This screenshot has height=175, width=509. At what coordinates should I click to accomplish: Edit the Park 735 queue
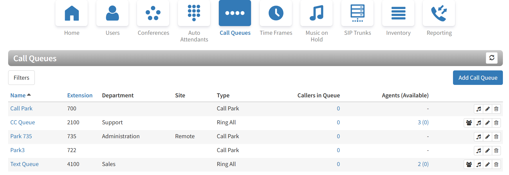pyautogui.click(x=488, y=137)
